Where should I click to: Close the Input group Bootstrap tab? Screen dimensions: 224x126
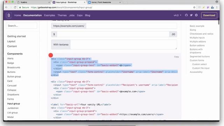coord(85,2)
